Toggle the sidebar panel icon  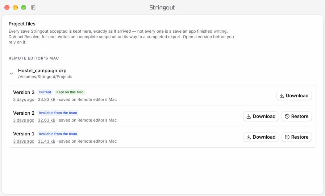coord(33,8)
